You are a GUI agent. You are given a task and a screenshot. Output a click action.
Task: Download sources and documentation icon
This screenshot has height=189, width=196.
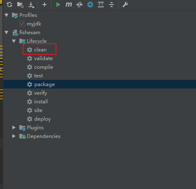click(x=31, y=5)
